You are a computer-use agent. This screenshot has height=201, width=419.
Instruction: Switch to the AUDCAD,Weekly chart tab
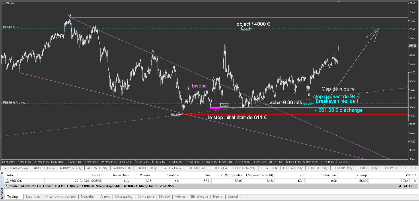[x=16, y=168]
